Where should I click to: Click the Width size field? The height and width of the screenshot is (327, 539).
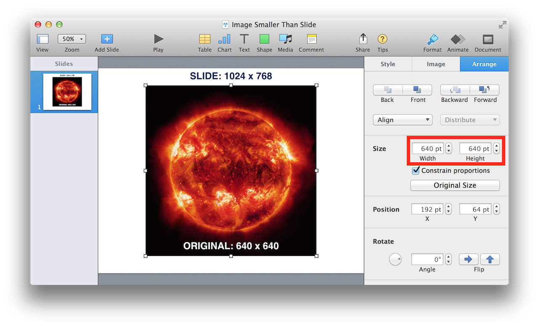(x=427, y=149)
